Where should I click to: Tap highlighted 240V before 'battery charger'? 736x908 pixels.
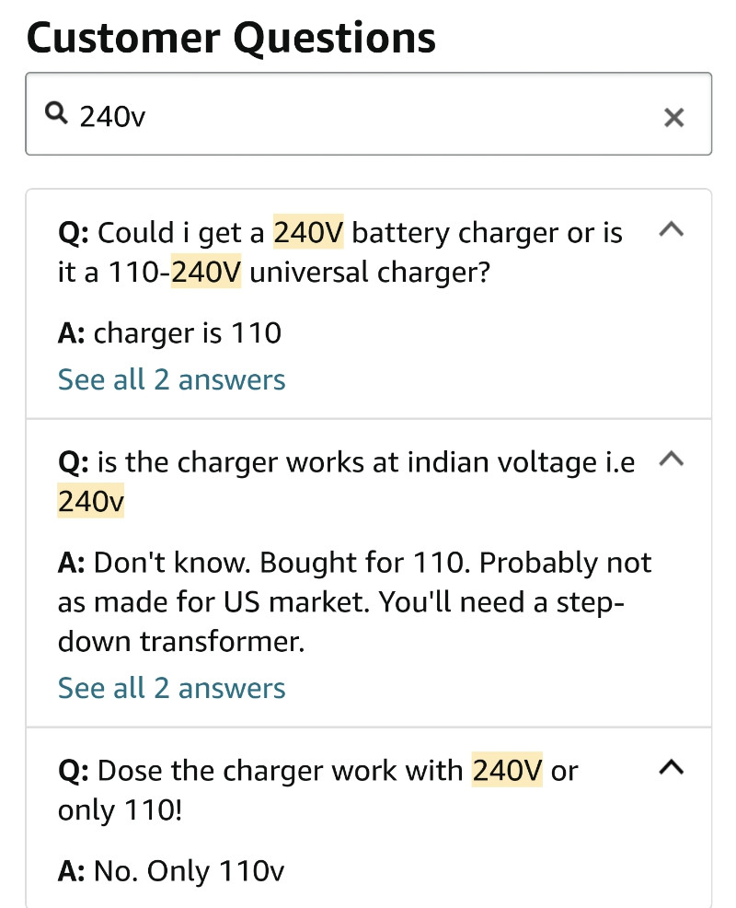(308, 232)
